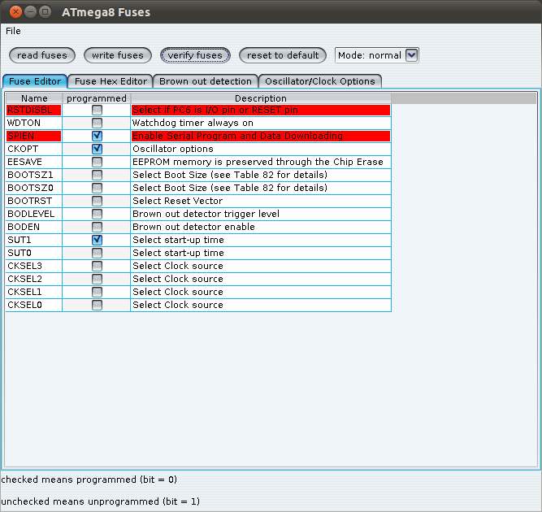542x512 pixels.
Task: Select the BODEN name cell
Action: (34, 227)
